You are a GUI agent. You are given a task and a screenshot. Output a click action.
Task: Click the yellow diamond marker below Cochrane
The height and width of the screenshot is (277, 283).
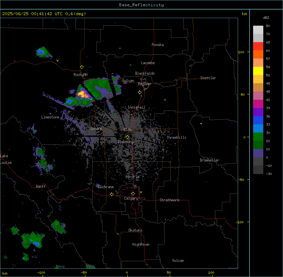pos(112,194)
